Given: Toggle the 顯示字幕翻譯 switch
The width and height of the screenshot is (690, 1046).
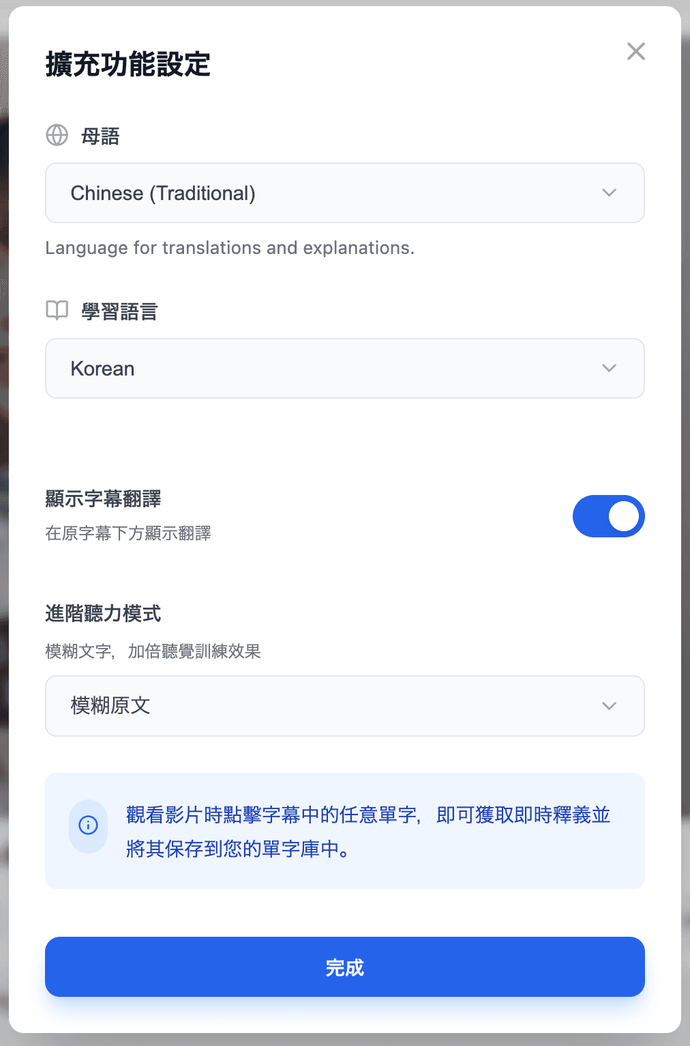Looking at the screenshot, I should 608,516.
